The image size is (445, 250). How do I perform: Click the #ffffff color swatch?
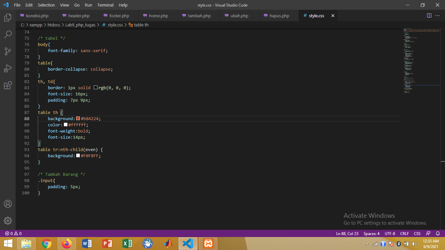65,125
